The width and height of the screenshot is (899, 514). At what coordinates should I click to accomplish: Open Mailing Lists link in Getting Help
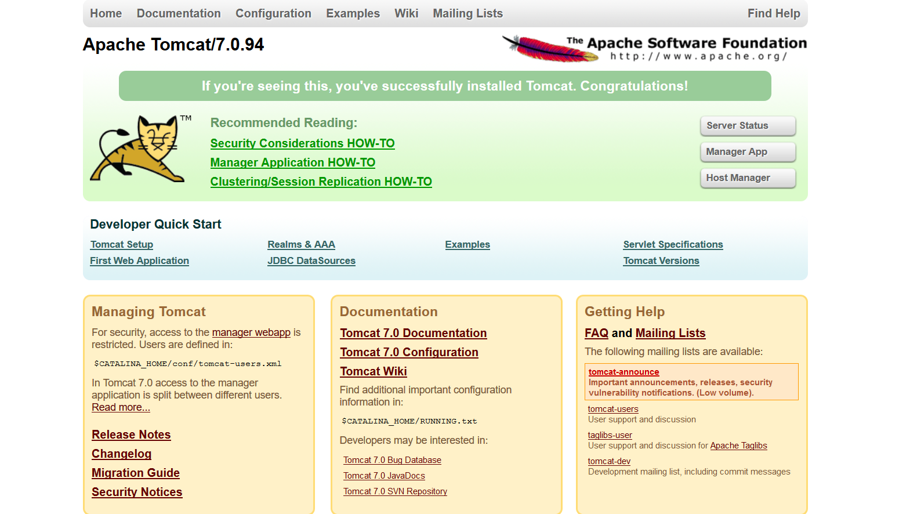coord(670,333)
